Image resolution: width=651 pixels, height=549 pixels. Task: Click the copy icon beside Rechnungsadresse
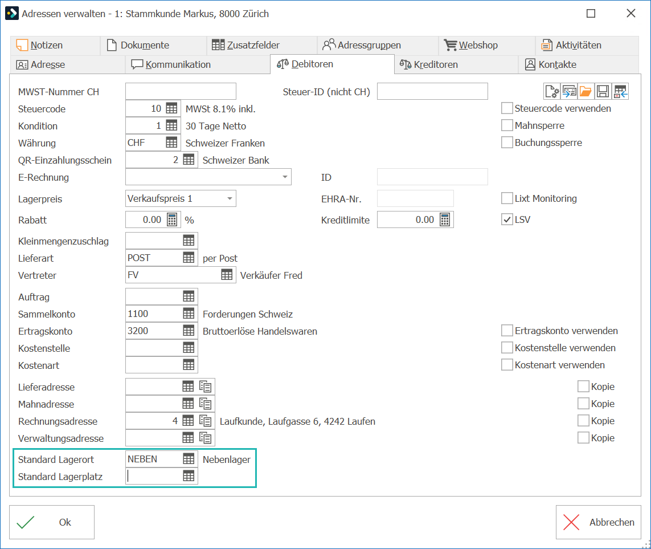pyautogui.click(x=206, y=421)
